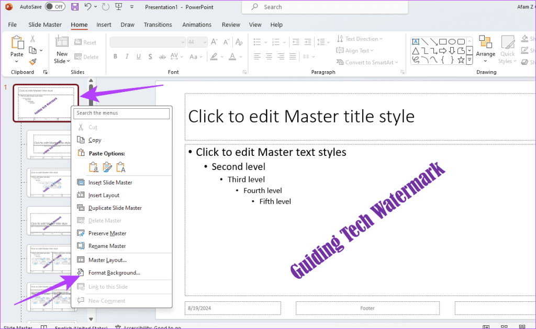Click the Copy entry in the context menu

[95, 140]
